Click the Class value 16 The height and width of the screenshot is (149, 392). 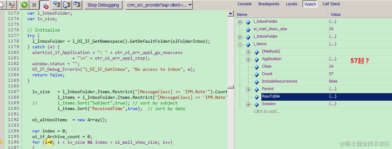331,66
